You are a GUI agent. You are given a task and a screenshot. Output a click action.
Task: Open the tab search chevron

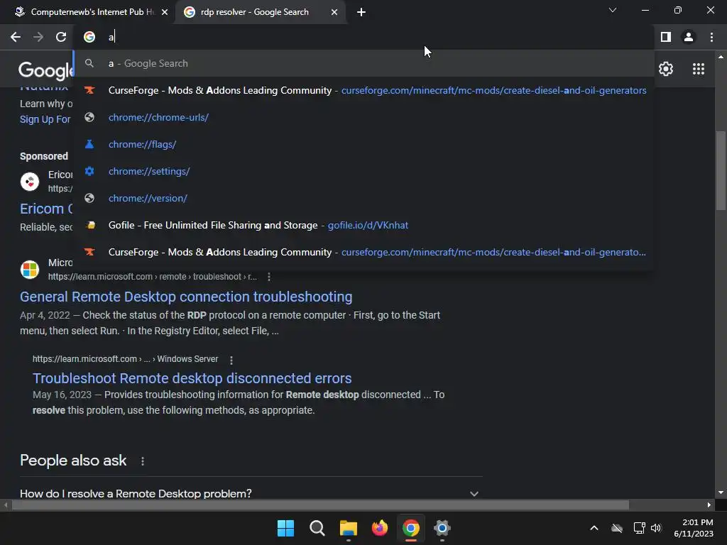(x=613, y=10)
